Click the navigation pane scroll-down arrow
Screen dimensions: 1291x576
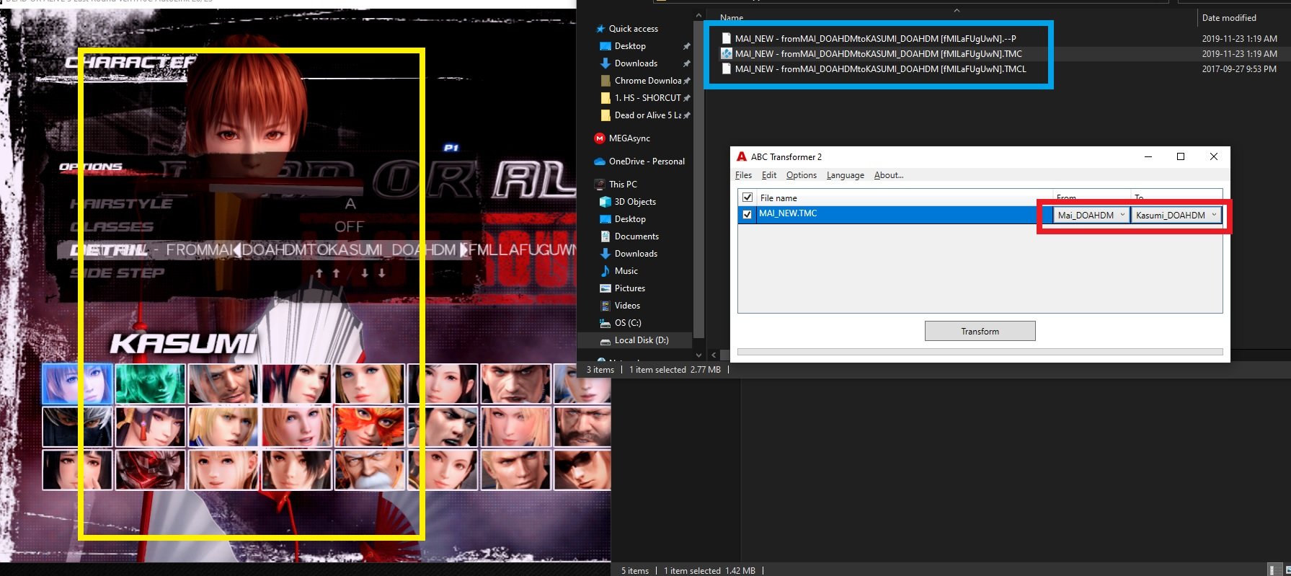(698, 355)
